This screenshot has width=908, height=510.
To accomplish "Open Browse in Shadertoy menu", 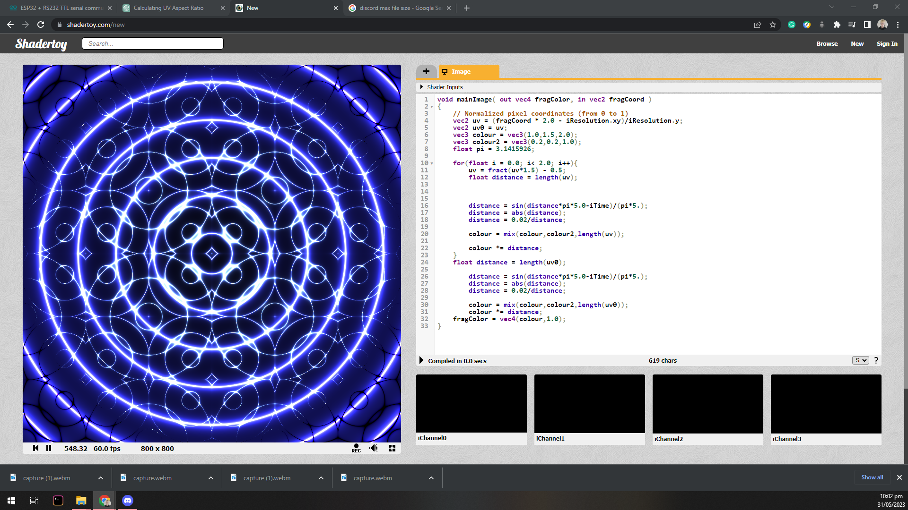I will pos(827,43).
